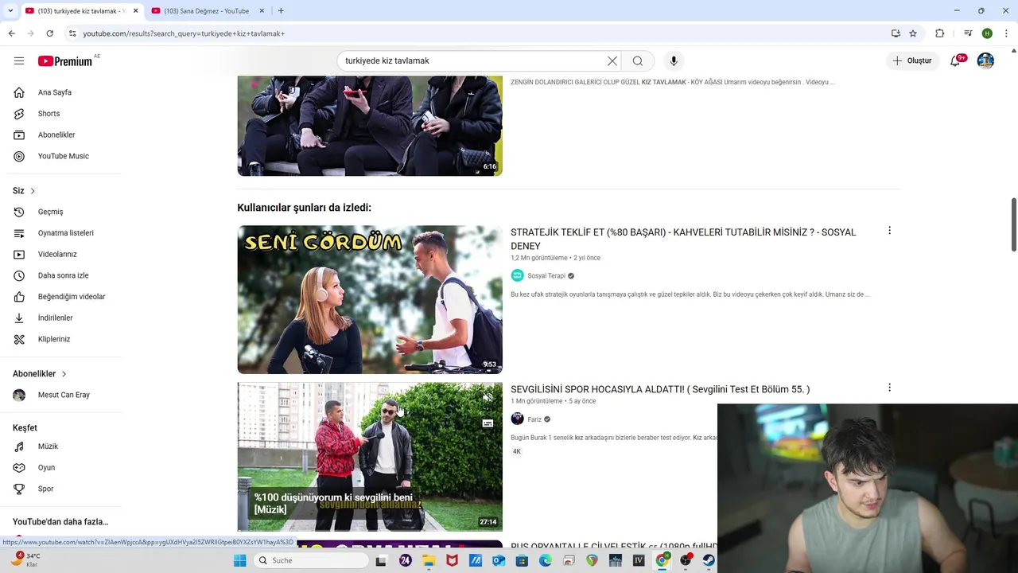
Task: Open Fariz channel avatar
Action: (x=517, y=419)
